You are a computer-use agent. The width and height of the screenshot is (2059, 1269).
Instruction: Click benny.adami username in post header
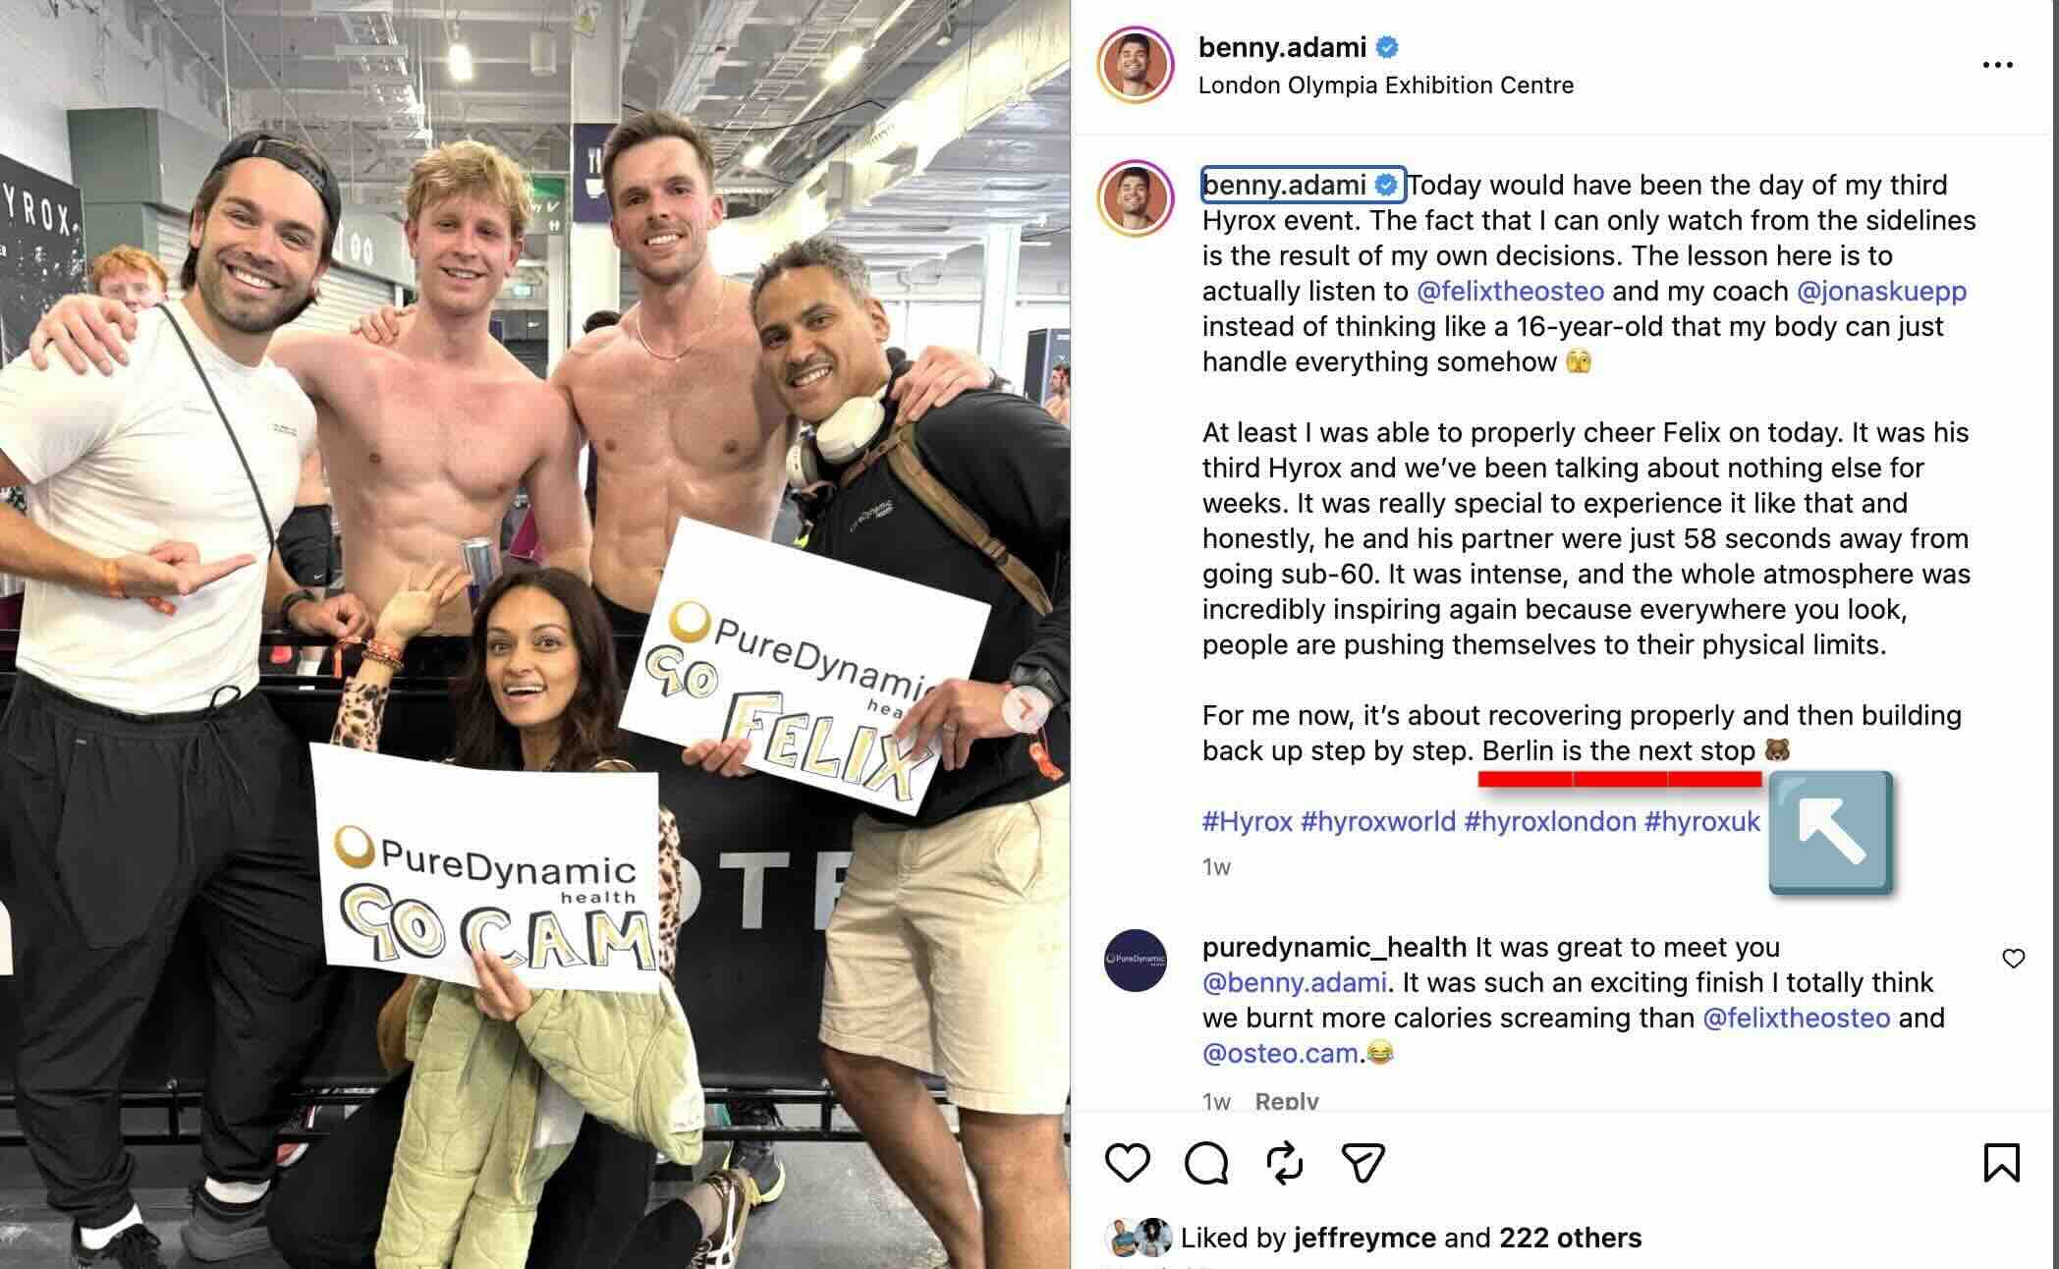[1282, 47]
